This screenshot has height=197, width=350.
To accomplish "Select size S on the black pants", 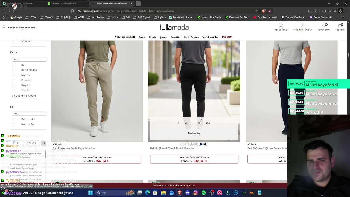I will 179,123.
